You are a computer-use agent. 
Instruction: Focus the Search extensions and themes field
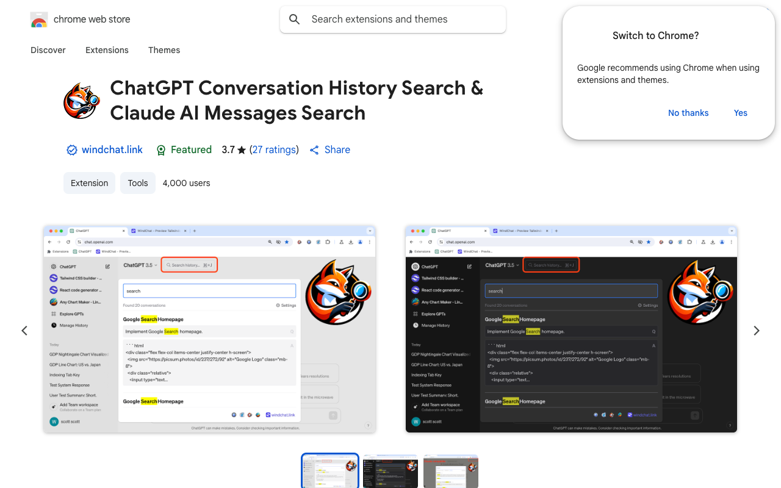point(393,20)
